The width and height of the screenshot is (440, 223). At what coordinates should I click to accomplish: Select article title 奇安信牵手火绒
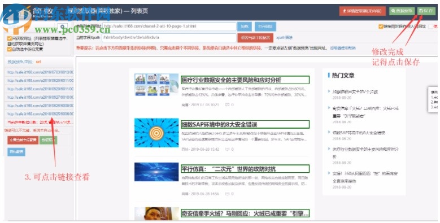(245, 213)
